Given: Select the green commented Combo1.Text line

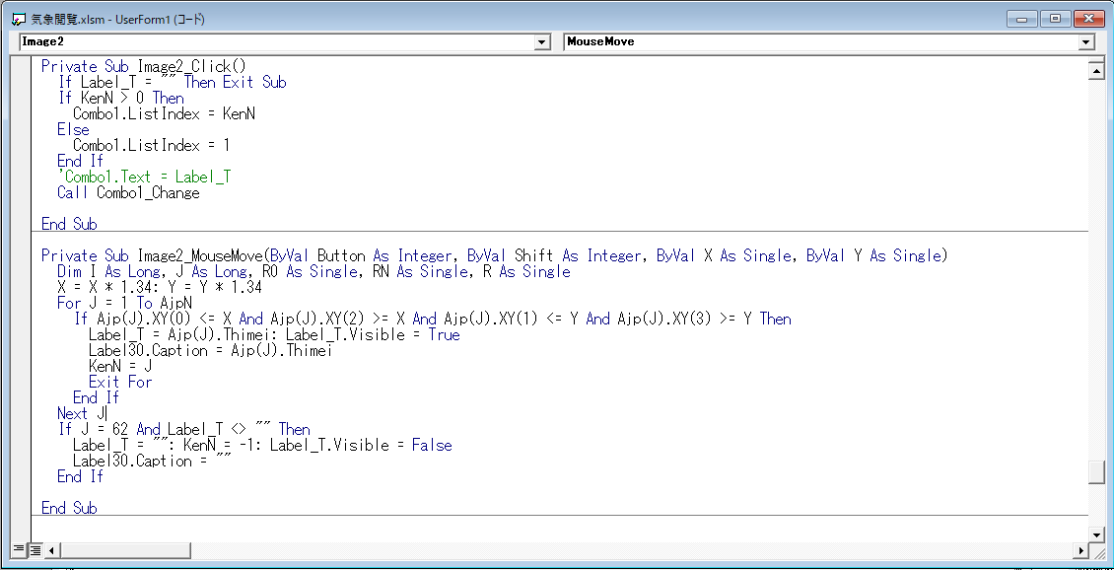Looking at the screenshot, I should click(148, 177).
